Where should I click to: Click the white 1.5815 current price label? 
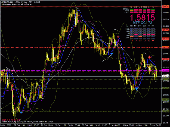(166, 76)
